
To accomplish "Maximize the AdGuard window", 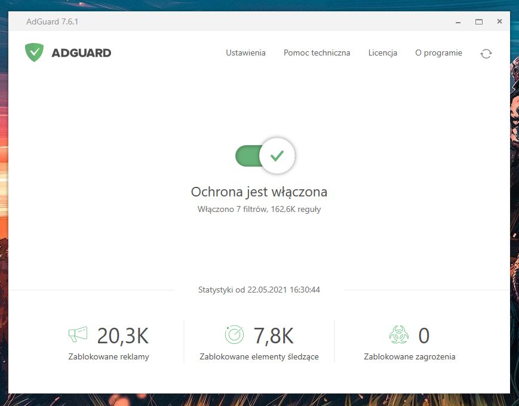I will click(x=479, y=22).
